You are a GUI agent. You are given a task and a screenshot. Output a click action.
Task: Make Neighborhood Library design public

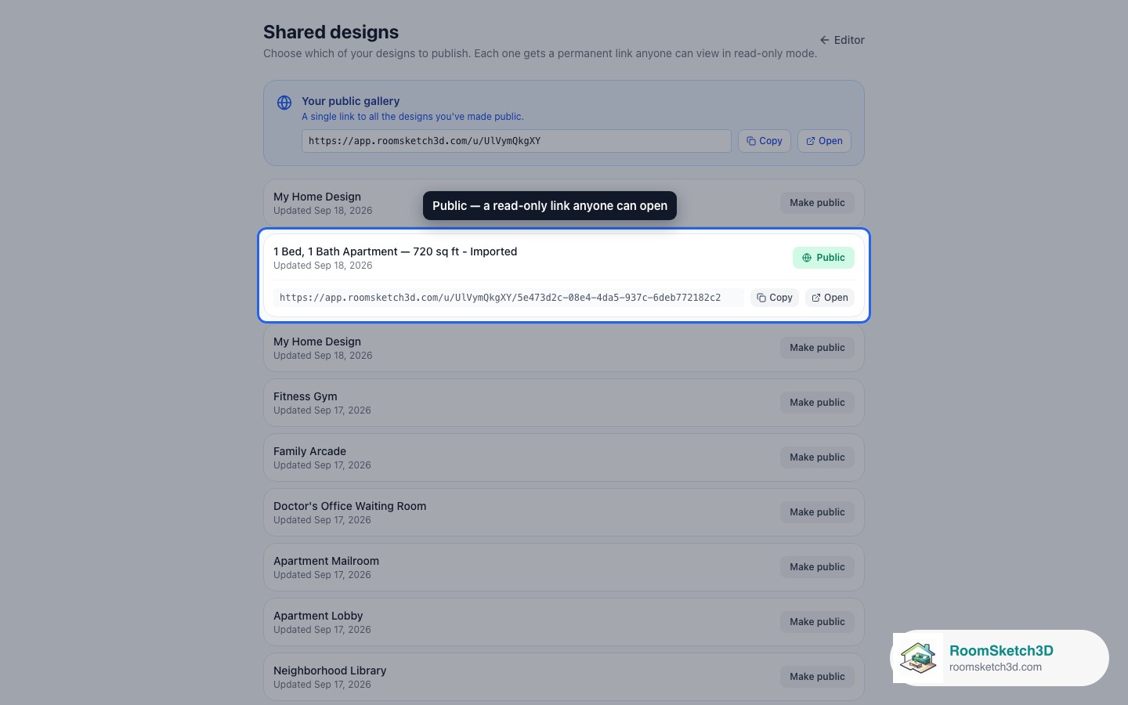pos(817,677)
